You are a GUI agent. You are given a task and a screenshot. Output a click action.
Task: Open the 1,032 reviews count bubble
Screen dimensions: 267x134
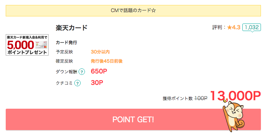[x=252, y=27]
